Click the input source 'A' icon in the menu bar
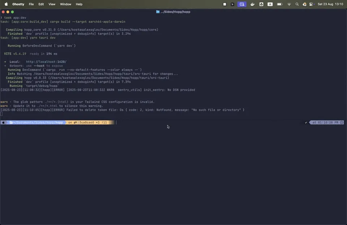Image resolution: width=347 pixels, height=225 pixels. (x=270, y=4)
